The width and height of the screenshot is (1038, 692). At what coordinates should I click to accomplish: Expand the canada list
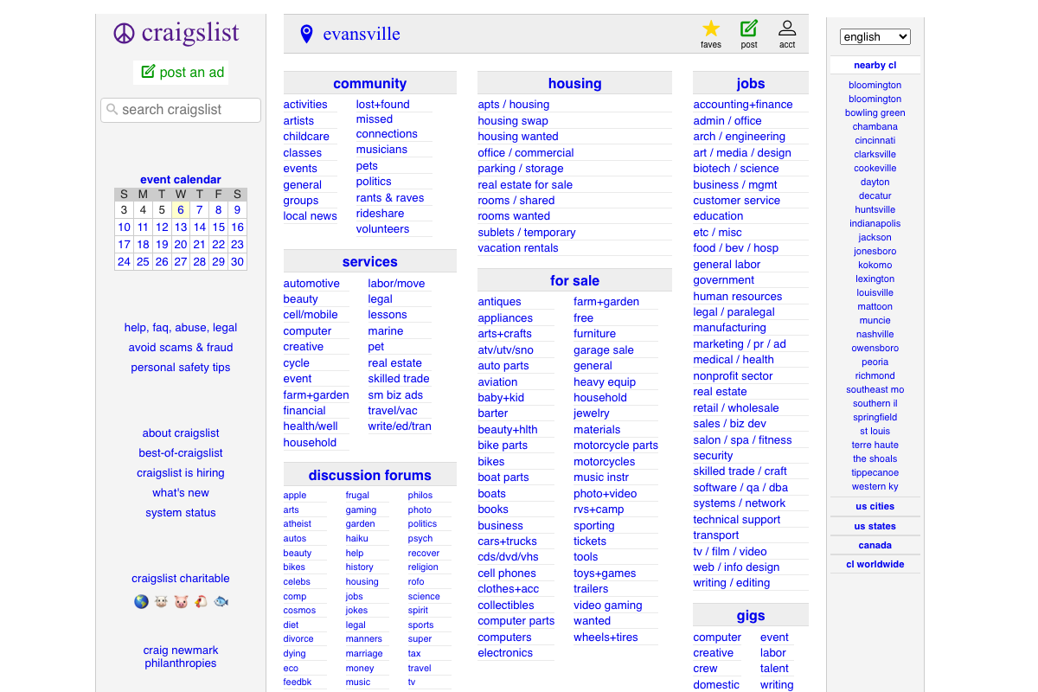875,545
